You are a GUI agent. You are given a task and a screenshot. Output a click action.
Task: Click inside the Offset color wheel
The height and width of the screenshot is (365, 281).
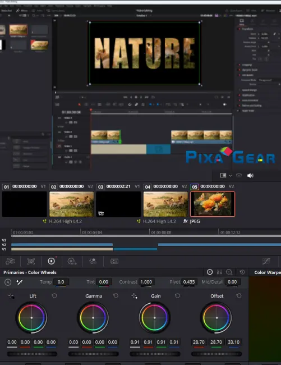click(216, 318)
